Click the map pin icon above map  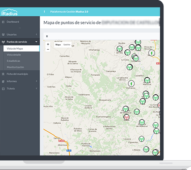(47, 37)
